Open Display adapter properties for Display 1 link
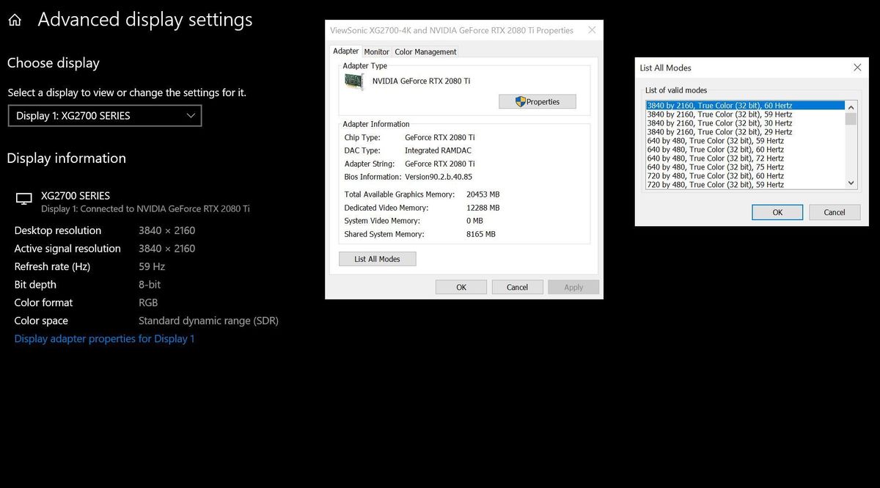Viewport: 880px width, 488px height. tap(104, 339)
